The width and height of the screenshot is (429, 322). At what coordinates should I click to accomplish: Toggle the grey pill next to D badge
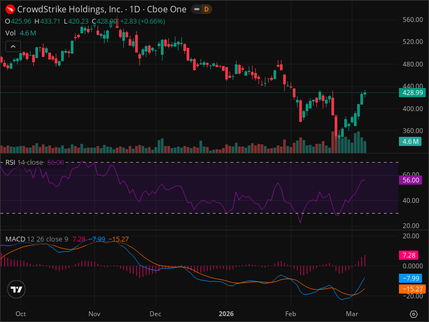(x=197, y=9)
